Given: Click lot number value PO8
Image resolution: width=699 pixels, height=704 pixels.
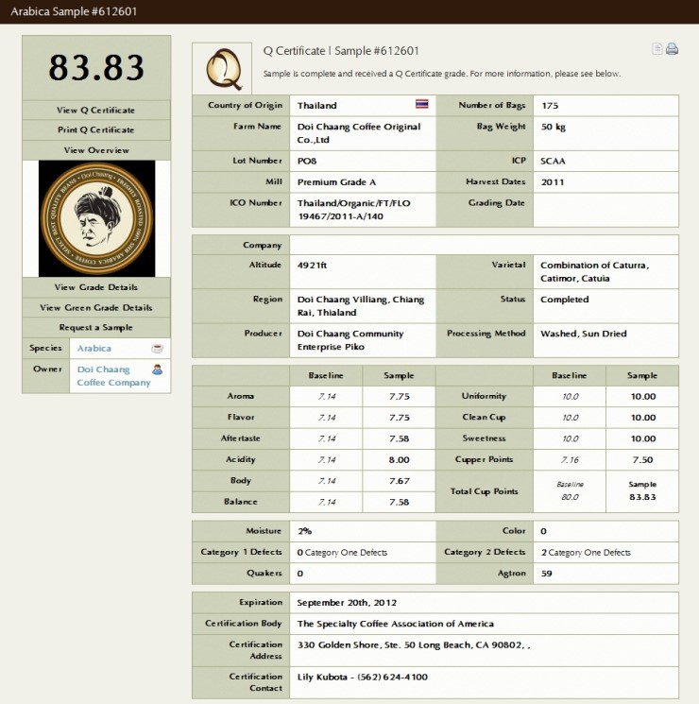Looking at the screenshot, I should pos(307,161).
